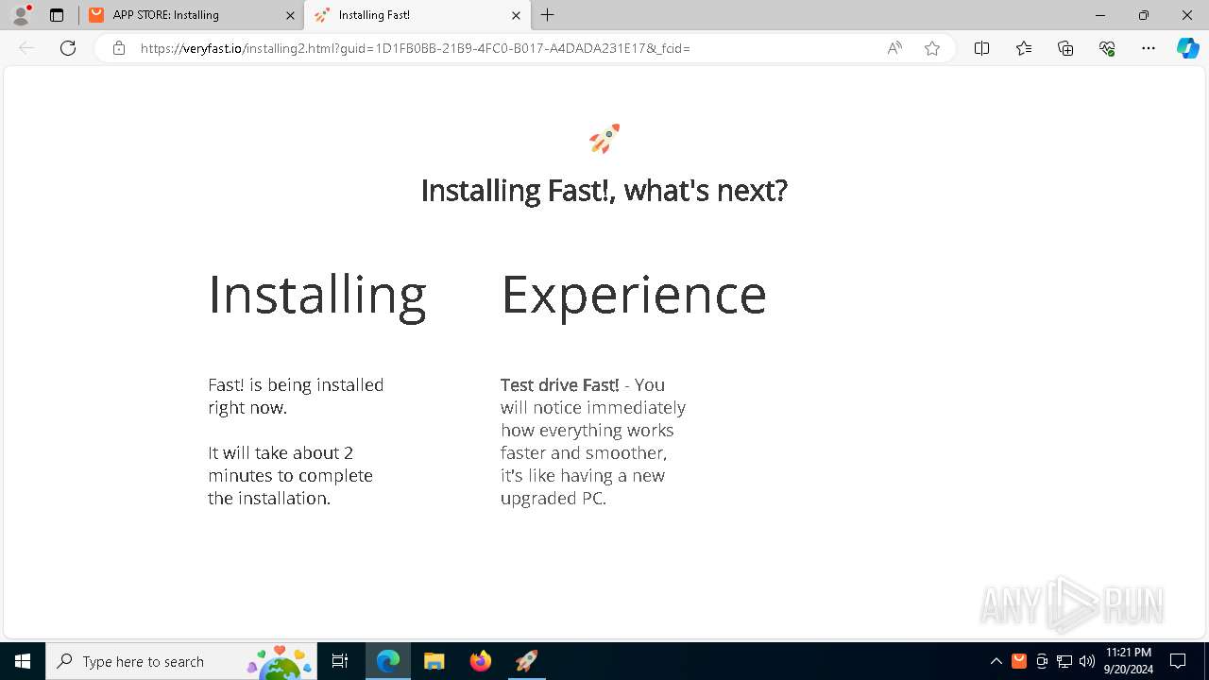
Task: Open Collections panel
Action: pos(1065,48)
